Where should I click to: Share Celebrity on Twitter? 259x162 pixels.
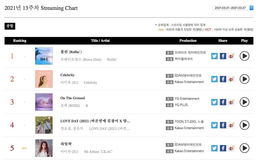214,79
